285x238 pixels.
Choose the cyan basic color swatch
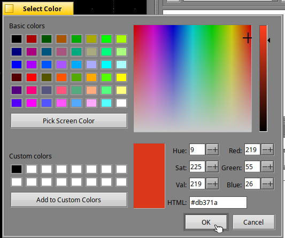tap(106, 65)
